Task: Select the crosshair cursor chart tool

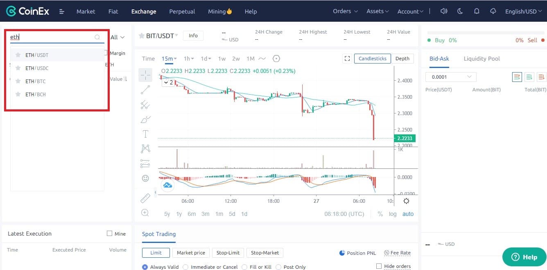Action: point(145,75)
